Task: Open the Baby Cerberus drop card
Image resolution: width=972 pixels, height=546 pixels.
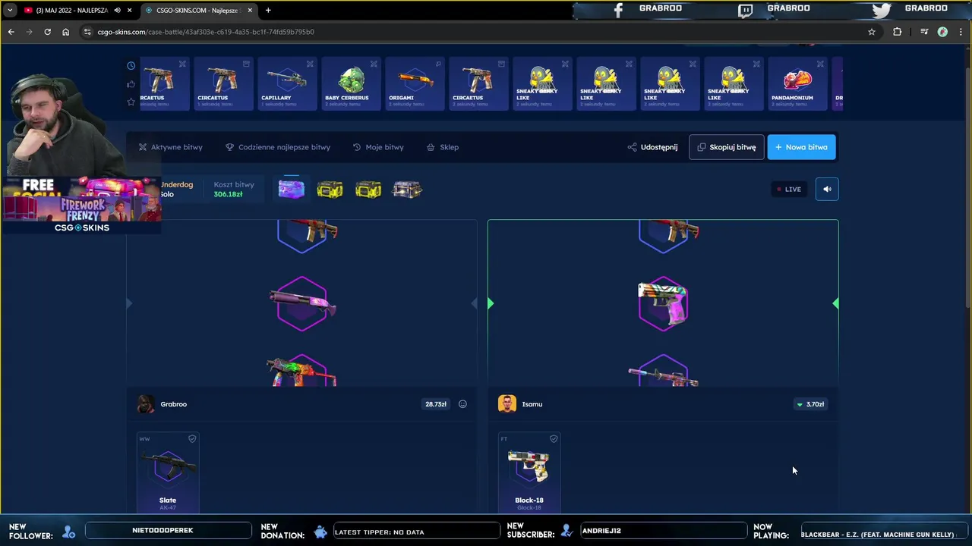Action: 351,84
